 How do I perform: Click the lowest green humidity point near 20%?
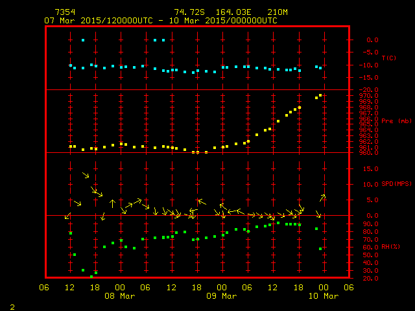91,277
